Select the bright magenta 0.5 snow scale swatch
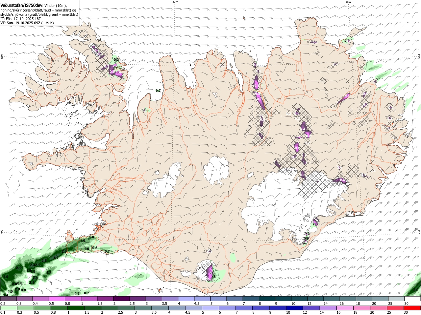421x315 pixels. coord(57,299)
